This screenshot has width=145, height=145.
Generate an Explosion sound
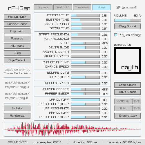17,31
